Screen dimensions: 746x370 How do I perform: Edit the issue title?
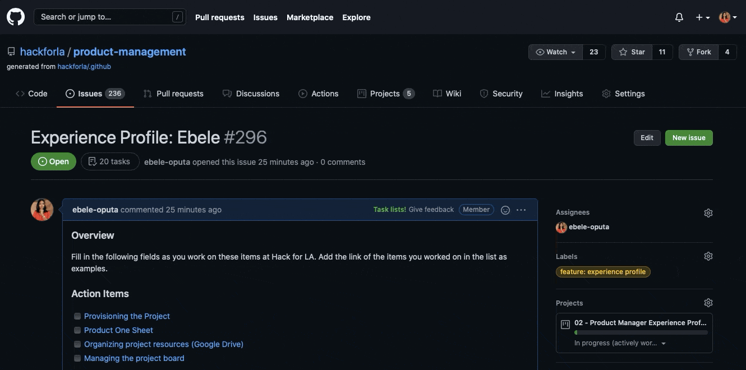(x=647, y=138)
